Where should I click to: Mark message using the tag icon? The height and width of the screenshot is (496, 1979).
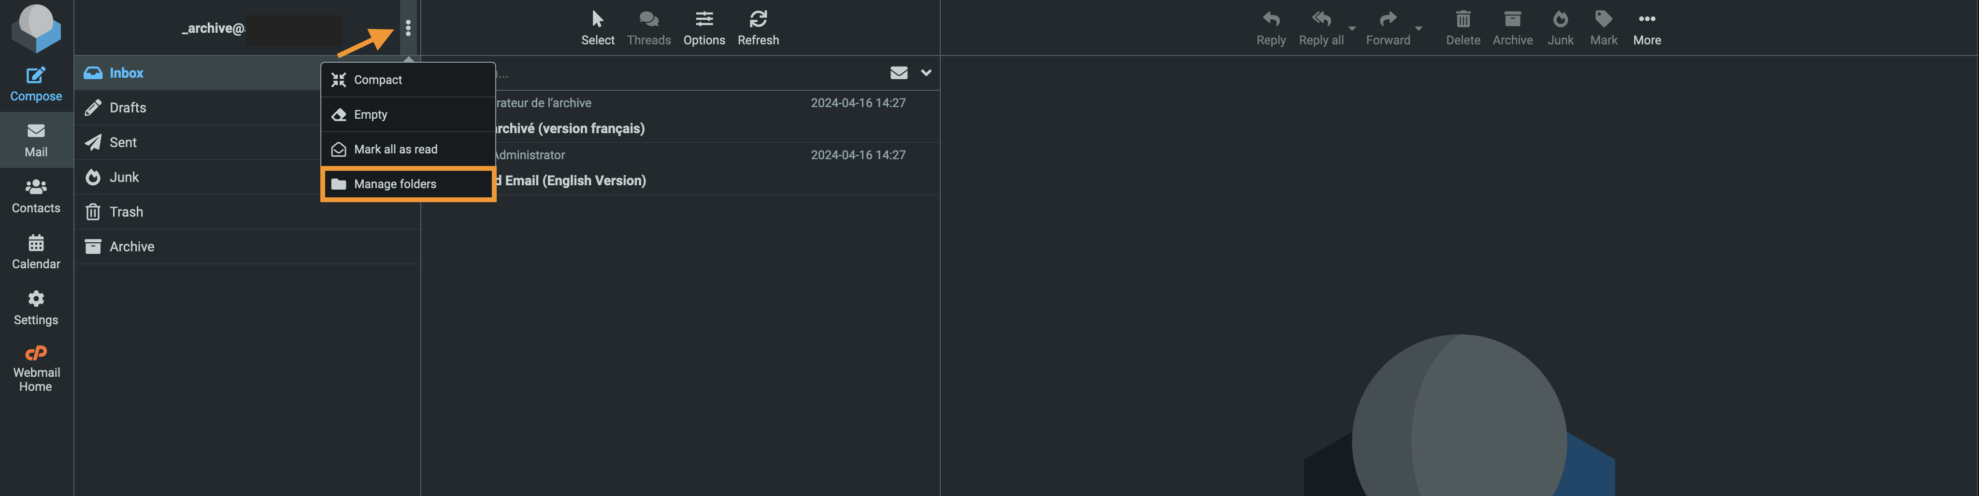click(x=1603, y=18)
